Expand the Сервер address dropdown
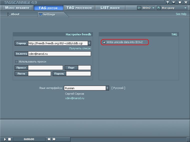Viewport: 190px width, 142px height. [89, 43]
